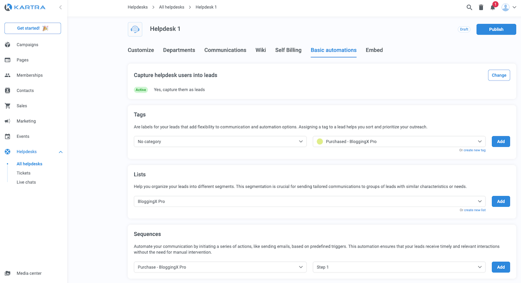Open the Purchased - BloggingX Pro tag dropdown
The height and width of the screenshot is (283, 521).
(x=399, y=141)
